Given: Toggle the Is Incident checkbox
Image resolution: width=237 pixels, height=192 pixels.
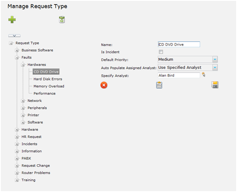Looking at the screenshot, I should (161, 52).
